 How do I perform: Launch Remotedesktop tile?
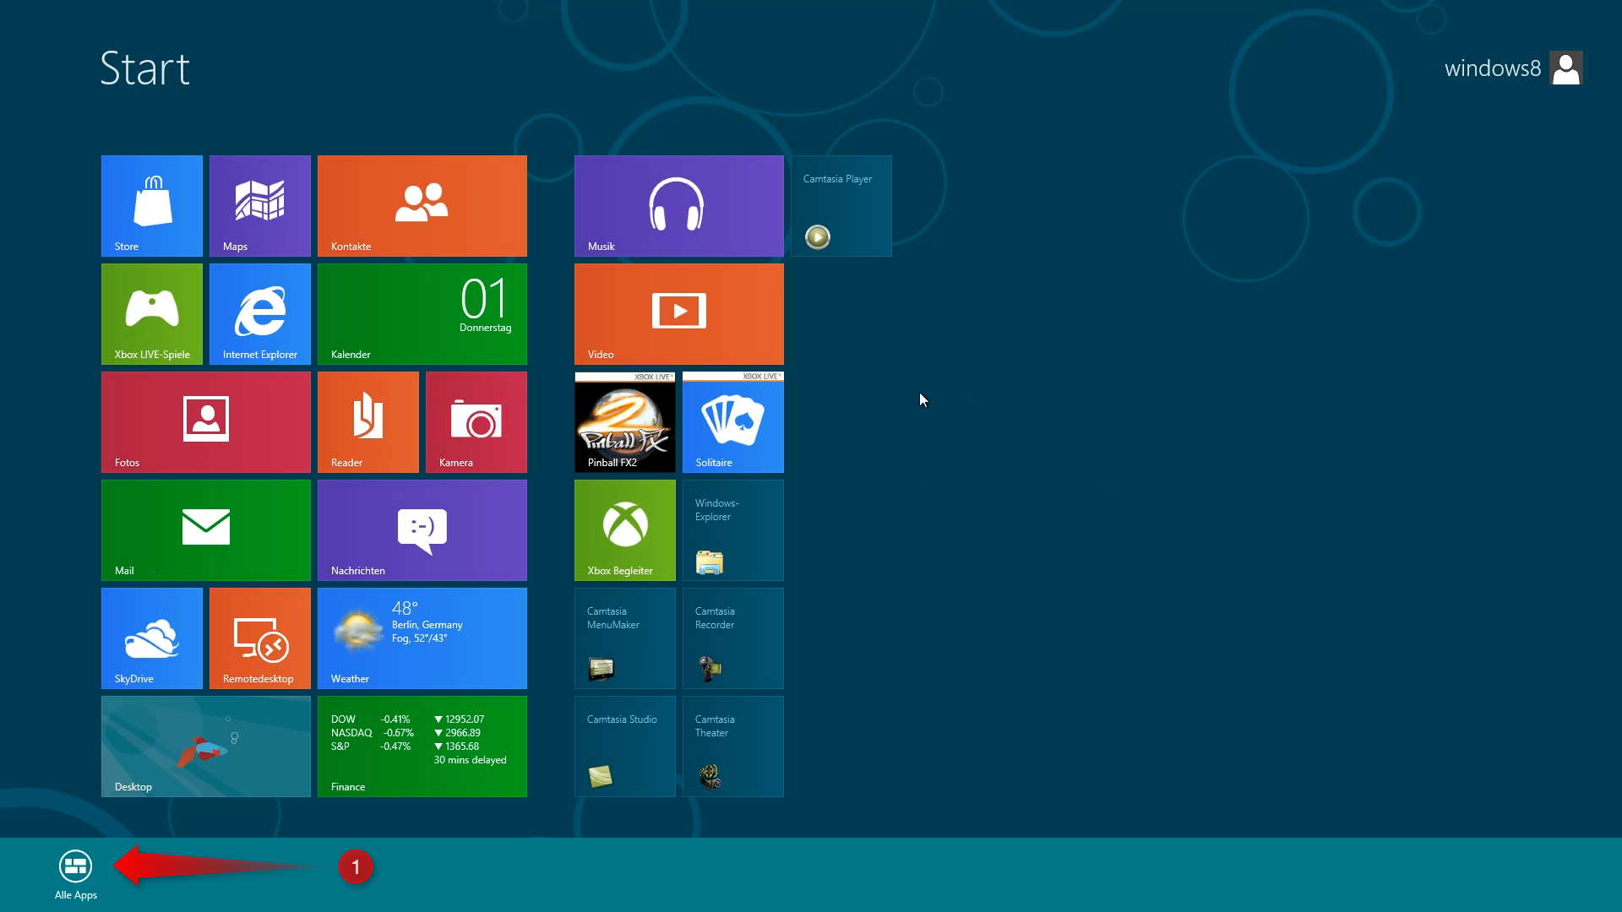260,638
